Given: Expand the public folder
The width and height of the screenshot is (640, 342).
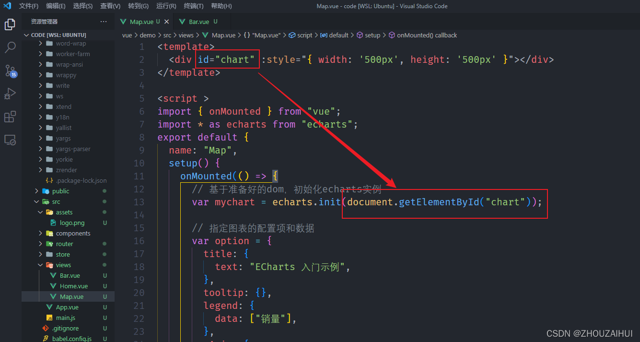Looking at the screenshot, I should [37, 191].
